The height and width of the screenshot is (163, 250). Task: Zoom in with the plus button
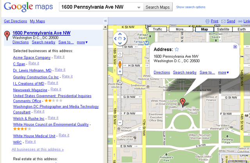(x=120, y=72)
